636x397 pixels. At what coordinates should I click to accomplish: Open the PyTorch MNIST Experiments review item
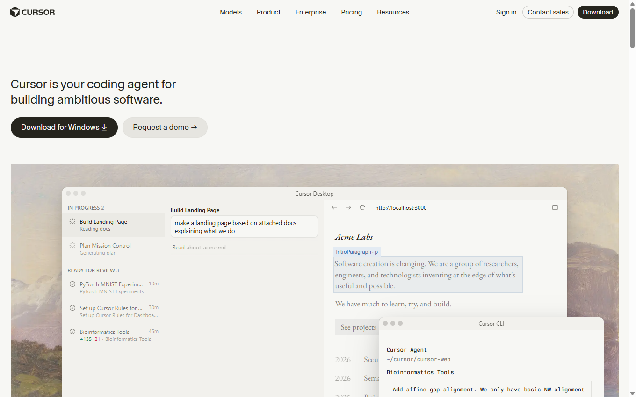click(114, 288)
